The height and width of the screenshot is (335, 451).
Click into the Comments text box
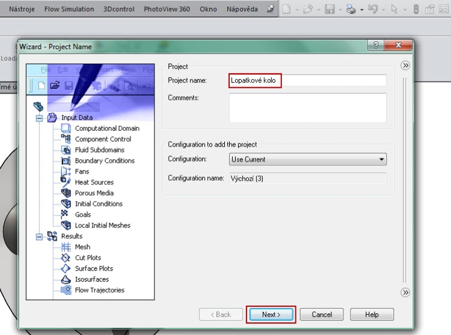307,107
